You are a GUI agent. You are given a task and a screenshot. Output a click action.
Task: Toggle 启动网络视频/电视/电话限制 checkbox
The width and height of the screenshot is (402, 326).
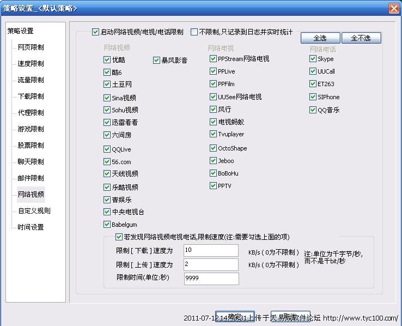click(x=95, y=32)
